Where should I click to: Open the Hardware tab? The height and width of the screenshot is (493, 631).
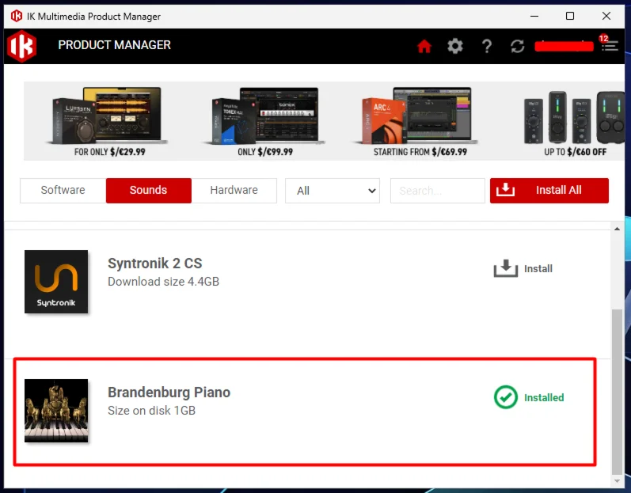click(x=234, y=190)
